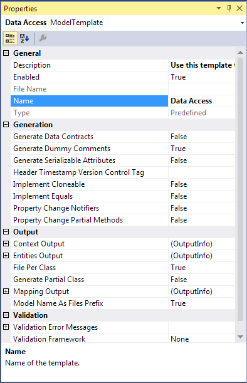247x383 pixels.
Task: Select Generate Serializable Attributes property
Action: (89, 160)
